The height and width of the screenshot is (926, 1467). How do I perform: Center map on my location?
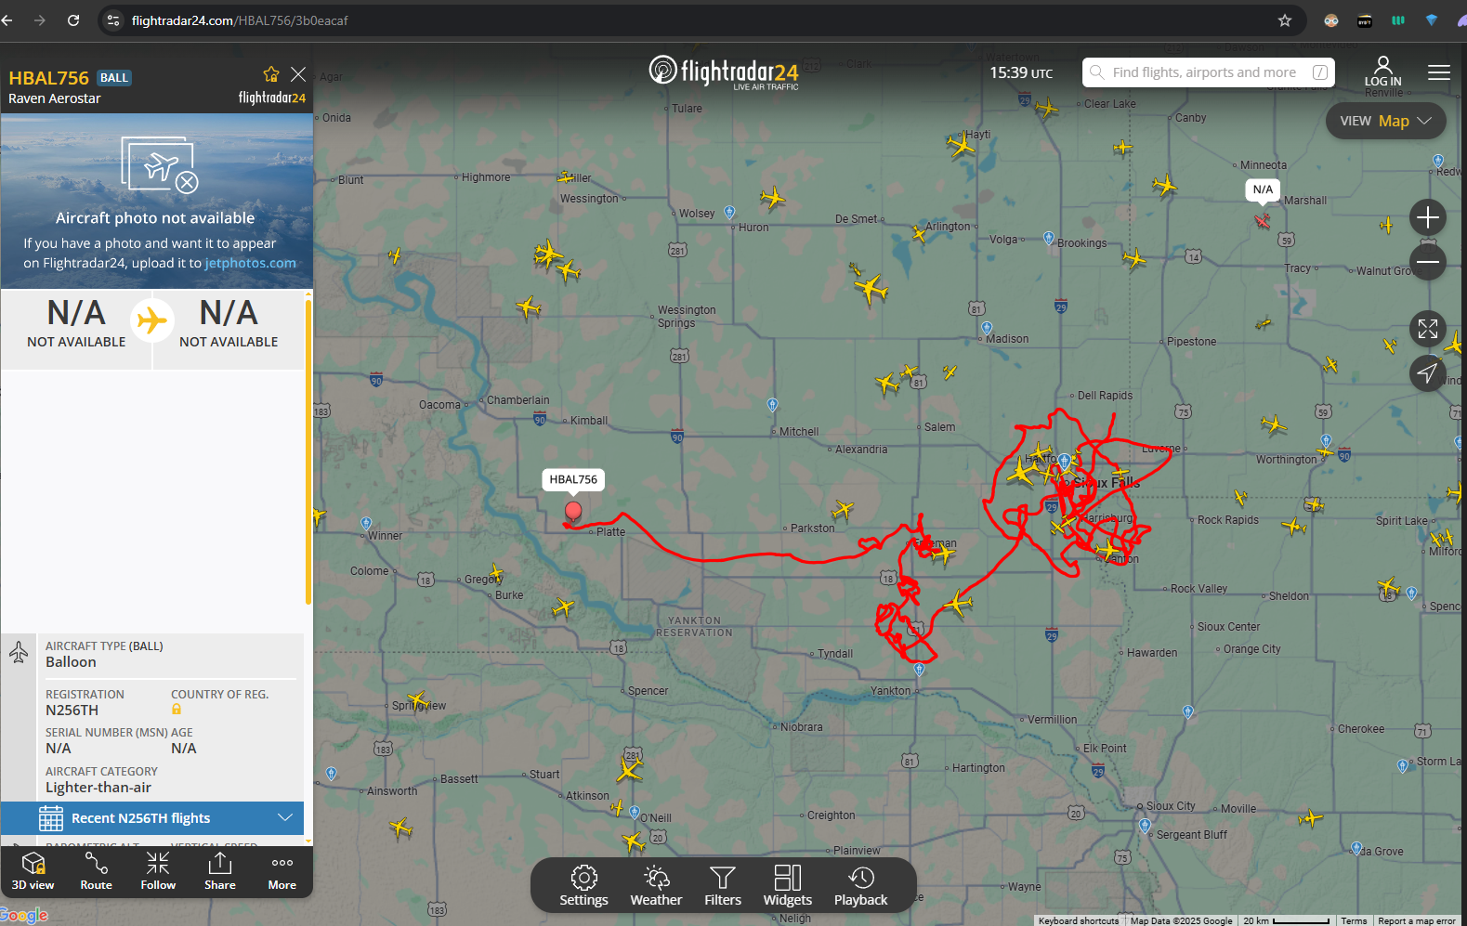click(x=1428, y=373)
